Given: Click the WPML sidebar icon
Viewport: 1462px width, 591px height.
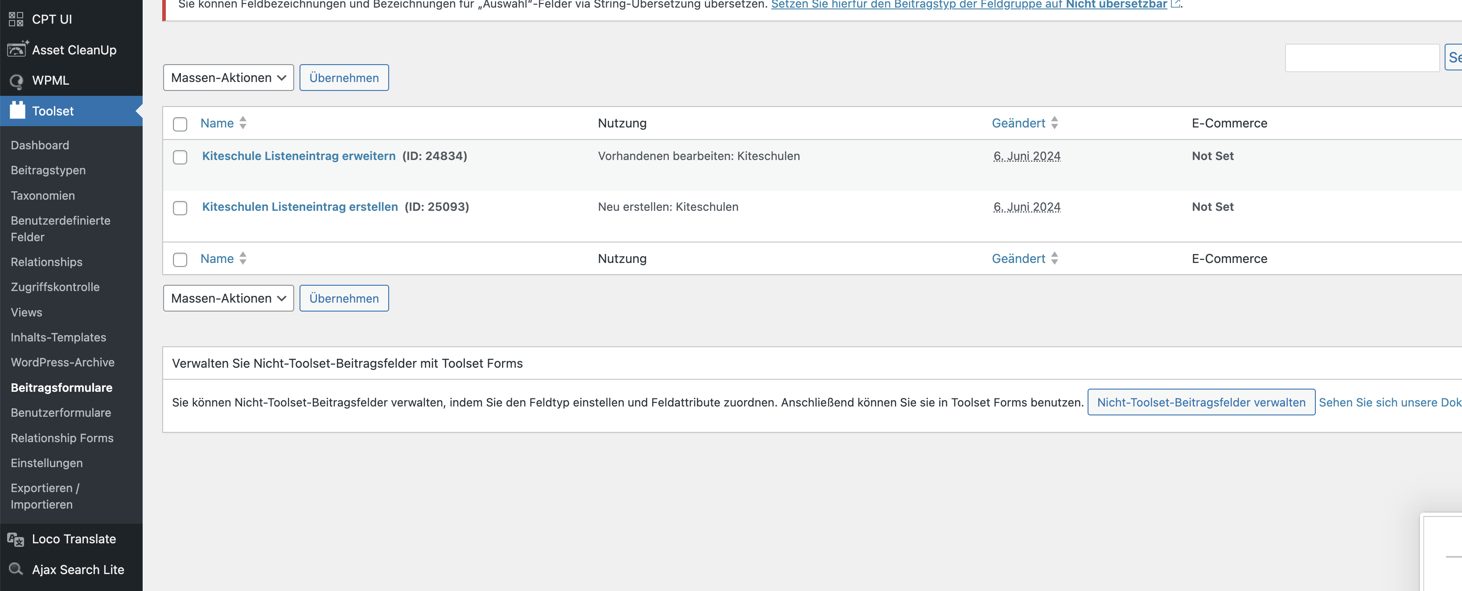Looking at the screenshot, I should pyautogui.click(x=16, y=81).
